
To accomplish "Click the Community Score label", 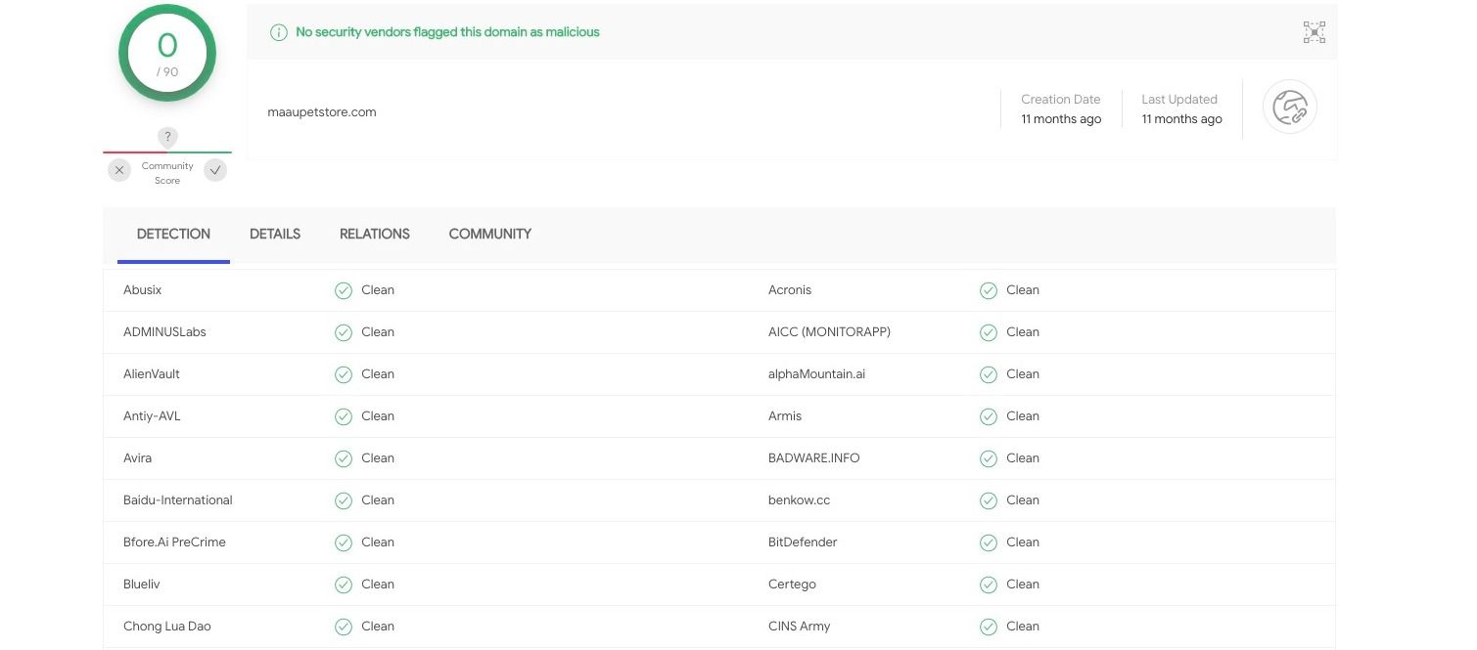I will coord(167,173).
